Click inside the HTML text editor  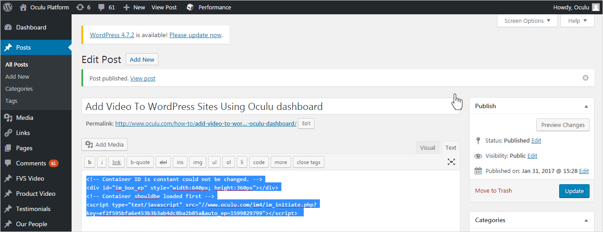coord(271,201)
